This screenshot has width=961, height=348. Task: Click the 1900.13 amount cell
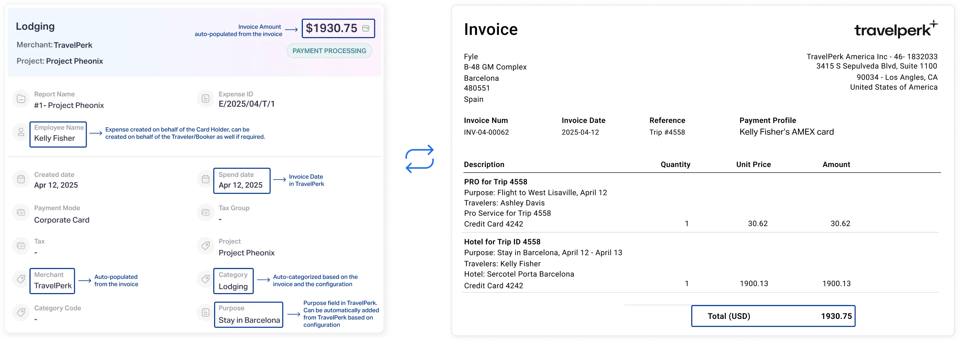[x=837, y=284]
